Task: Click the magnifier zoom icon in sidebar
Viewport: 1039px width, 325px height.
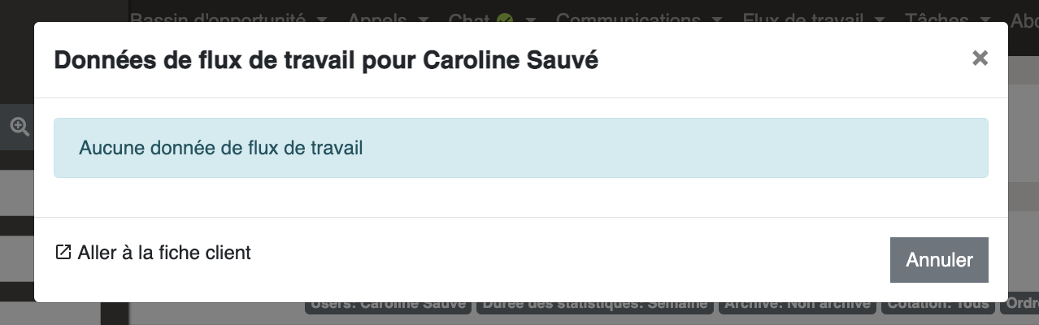Action: 20,126
